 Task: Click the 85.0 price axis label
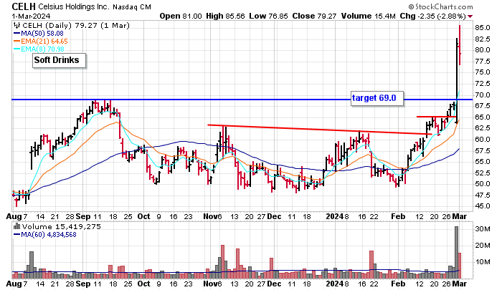point(483,28)
